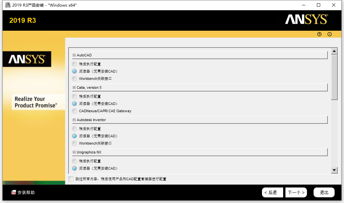Click the vertical scrollbar thumb
The image size is (344, 203).
[x=334, y=77]
